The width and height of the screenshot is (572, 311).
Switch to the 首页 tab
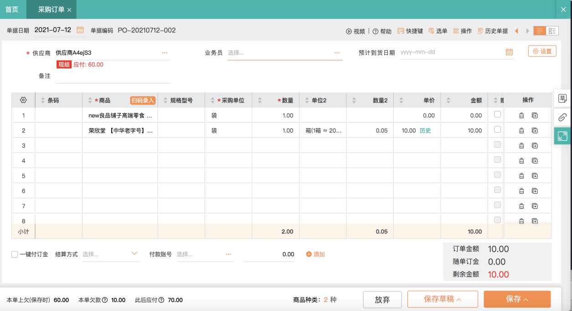(x=12, y=9)
